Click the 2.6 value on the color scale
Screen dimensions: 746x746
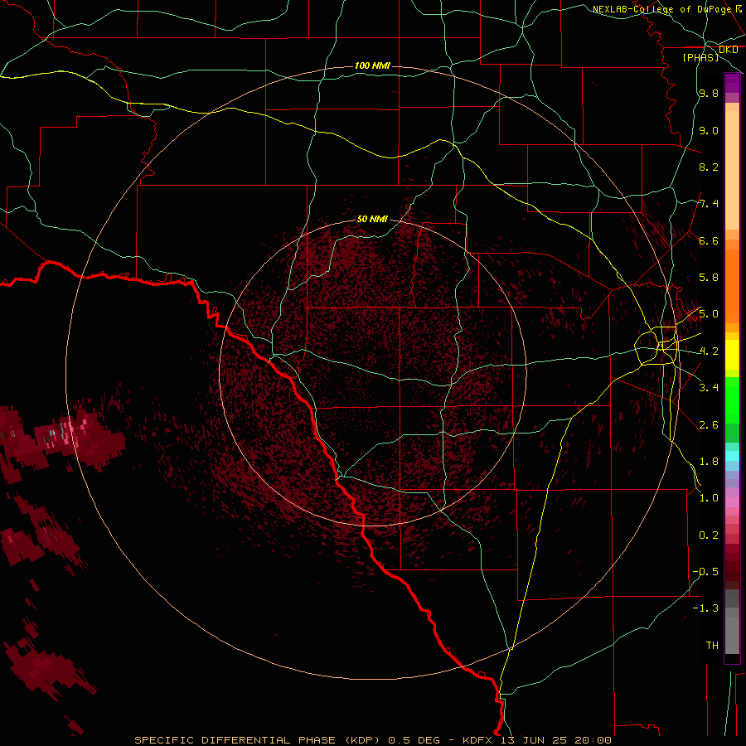coord(709,425)
